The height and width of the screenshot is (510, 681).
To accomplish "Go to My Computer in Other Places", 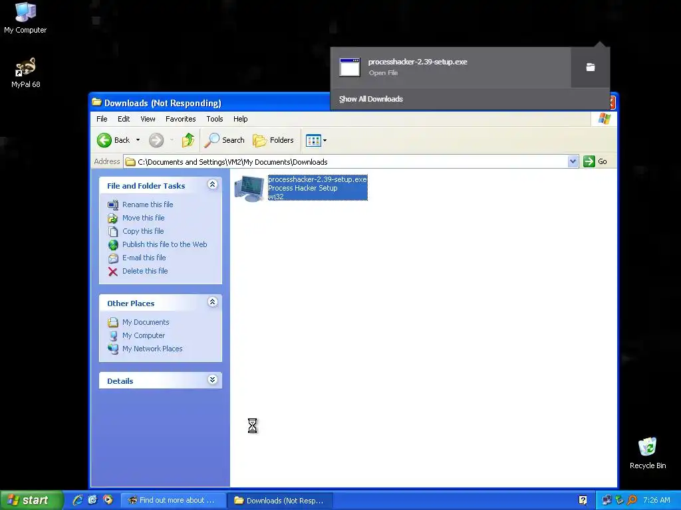I will 144,335.
